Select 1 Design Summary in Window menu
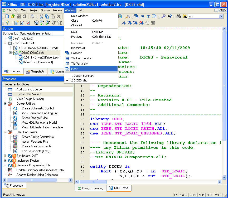 pos(91,76)
